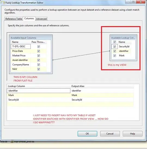
Task: Switch to the Reference Table tab
Action: point(14,19)
